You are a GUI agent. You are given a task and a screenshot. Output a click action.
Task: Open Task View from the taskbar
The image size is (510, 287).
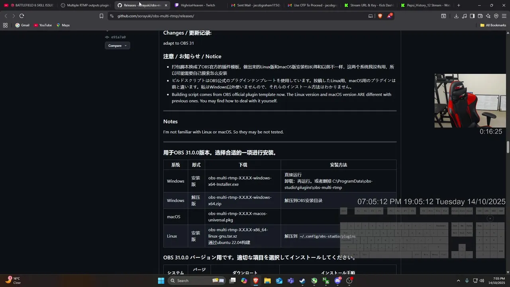[233, 281]
